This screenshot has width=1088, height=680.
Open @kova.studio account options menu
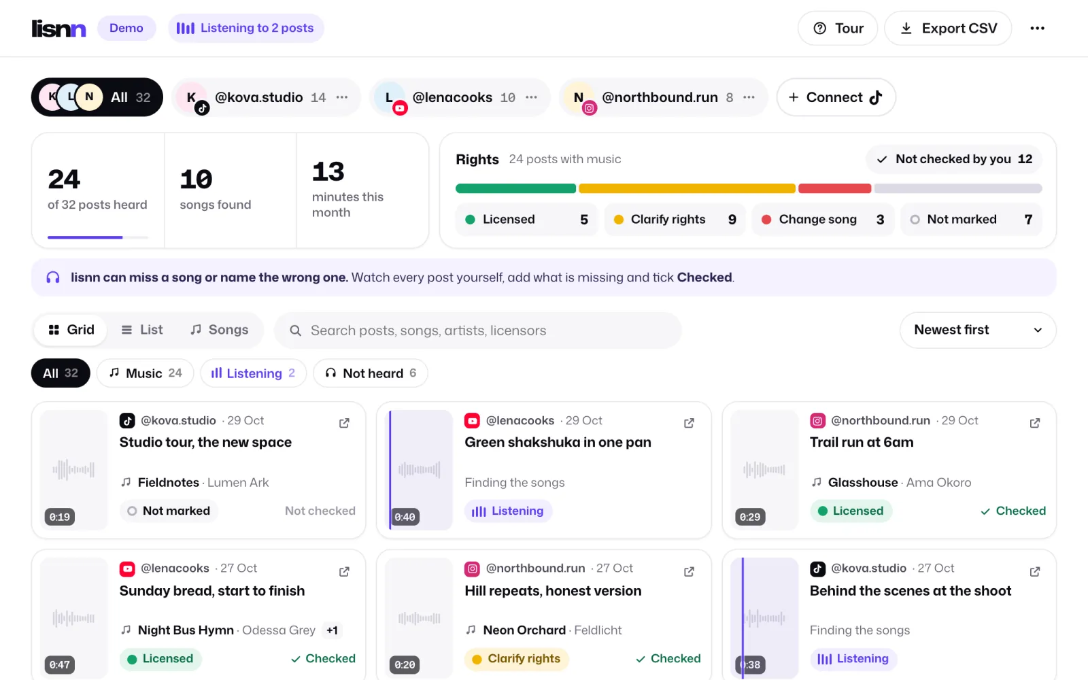click(342, 97)
